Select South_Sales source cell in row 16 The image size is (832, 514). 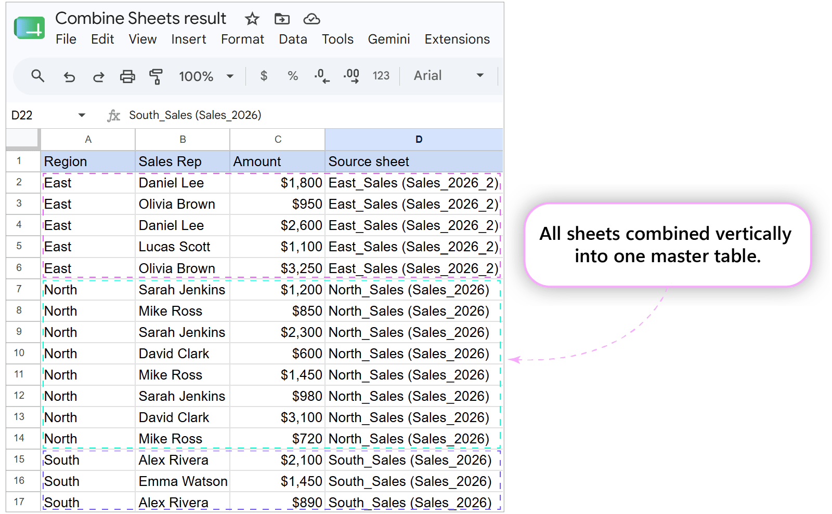coord(414,481)
